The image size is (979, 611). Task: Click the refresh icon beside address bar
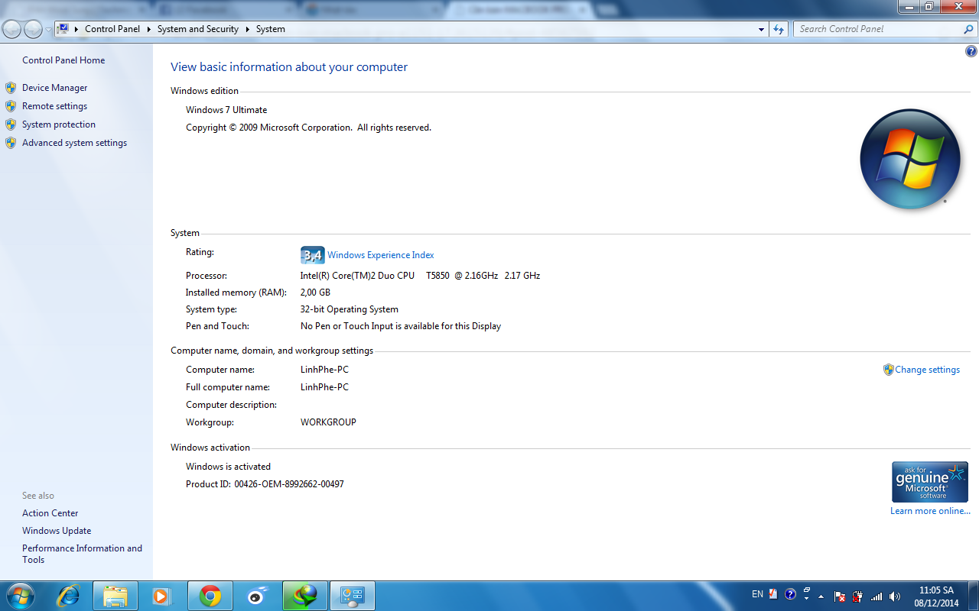click(779, 29)
